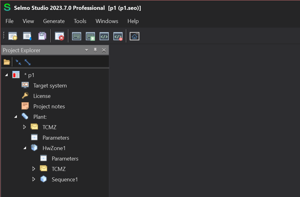Click the Selmo Studio logo icon
Viewport: 300px width, 197px height.
tap(7, 7)
